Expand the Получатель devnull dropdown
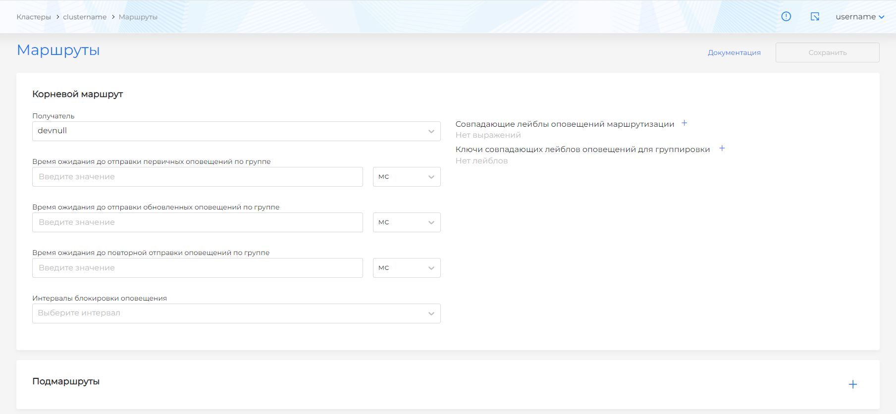 236,131
